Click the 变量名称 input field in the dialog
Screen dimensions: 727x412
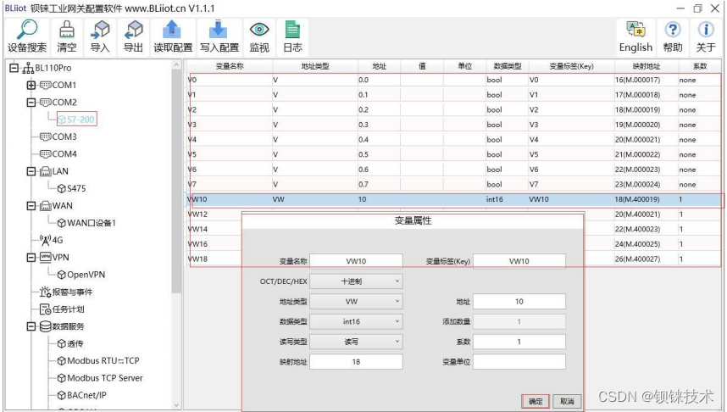tap(356, 261)
